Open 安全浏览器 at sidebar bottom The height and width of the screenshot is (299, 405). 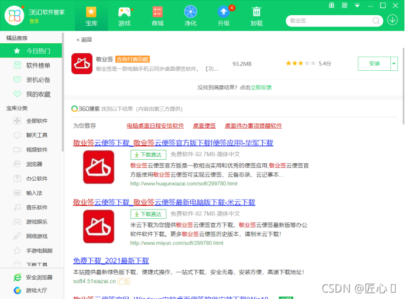coord(33,277)
